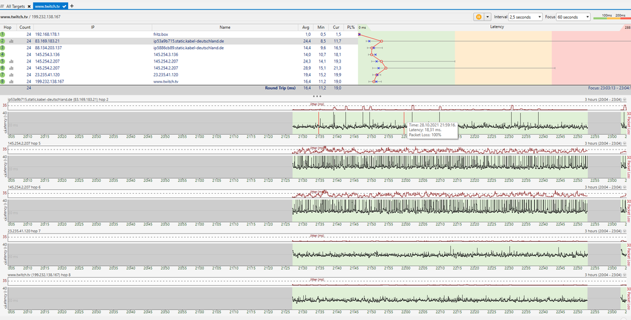Screen dimensions: 631x320
Task: Close the hop 7 timeline graph for 23.235.41.120
Action: (x=625, y=232)
